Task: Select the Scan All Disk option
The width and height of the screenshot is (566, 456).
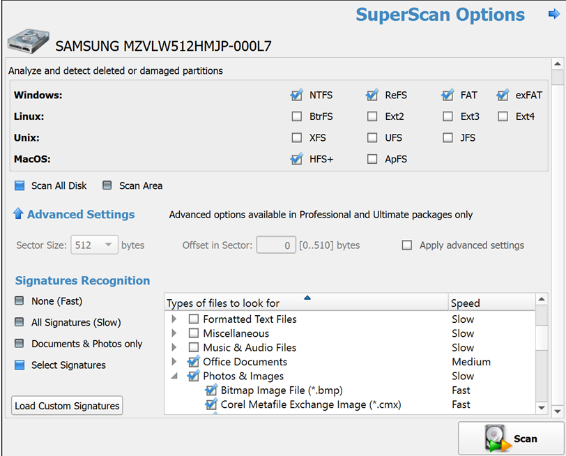Action: (x=20, y=185)
